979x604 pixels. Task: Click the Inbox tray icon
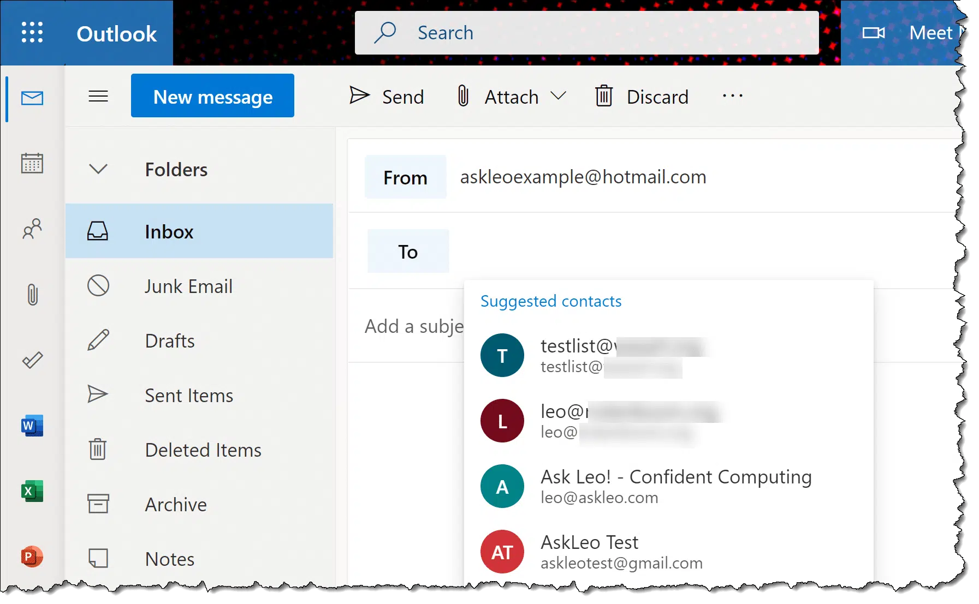[98, 231]
